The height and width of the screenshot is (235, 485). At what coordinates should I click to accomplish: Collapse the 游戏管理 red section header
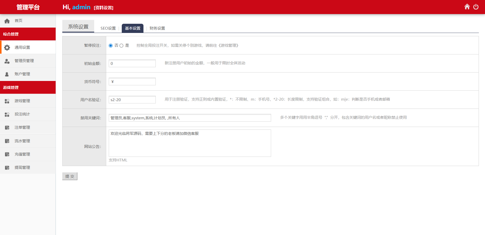tap(28, 87)
